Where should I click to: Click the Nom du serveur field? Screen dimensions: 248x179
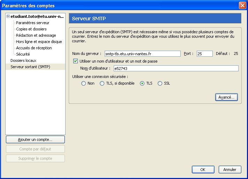(x=142, y=54)
